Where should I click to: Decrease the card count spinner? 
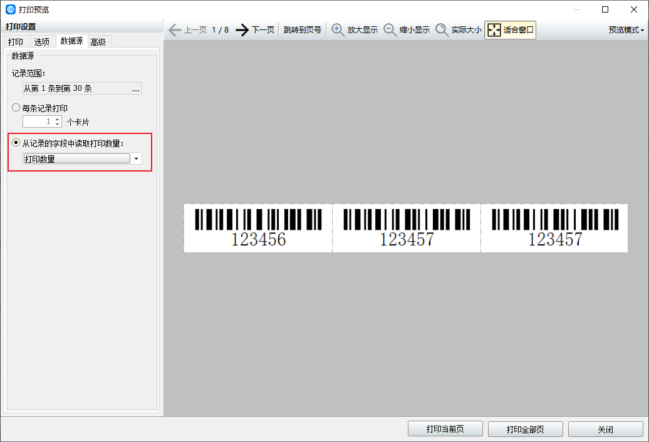[58, 124]
